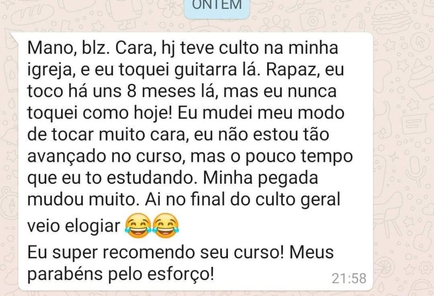Tap the first laughing-with-tears emoji
434x296 pixels.
point(138,226)
